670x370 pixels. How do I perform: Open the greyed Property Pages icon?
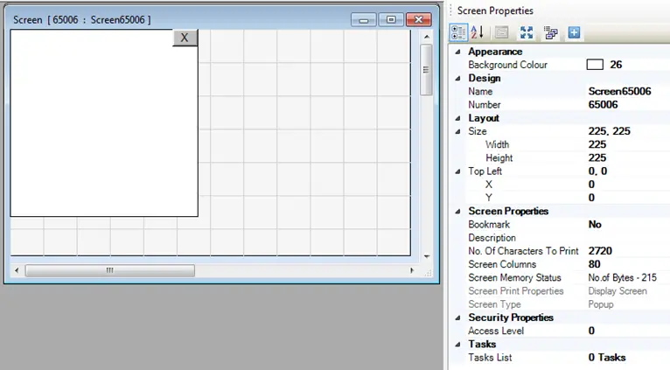502,32
